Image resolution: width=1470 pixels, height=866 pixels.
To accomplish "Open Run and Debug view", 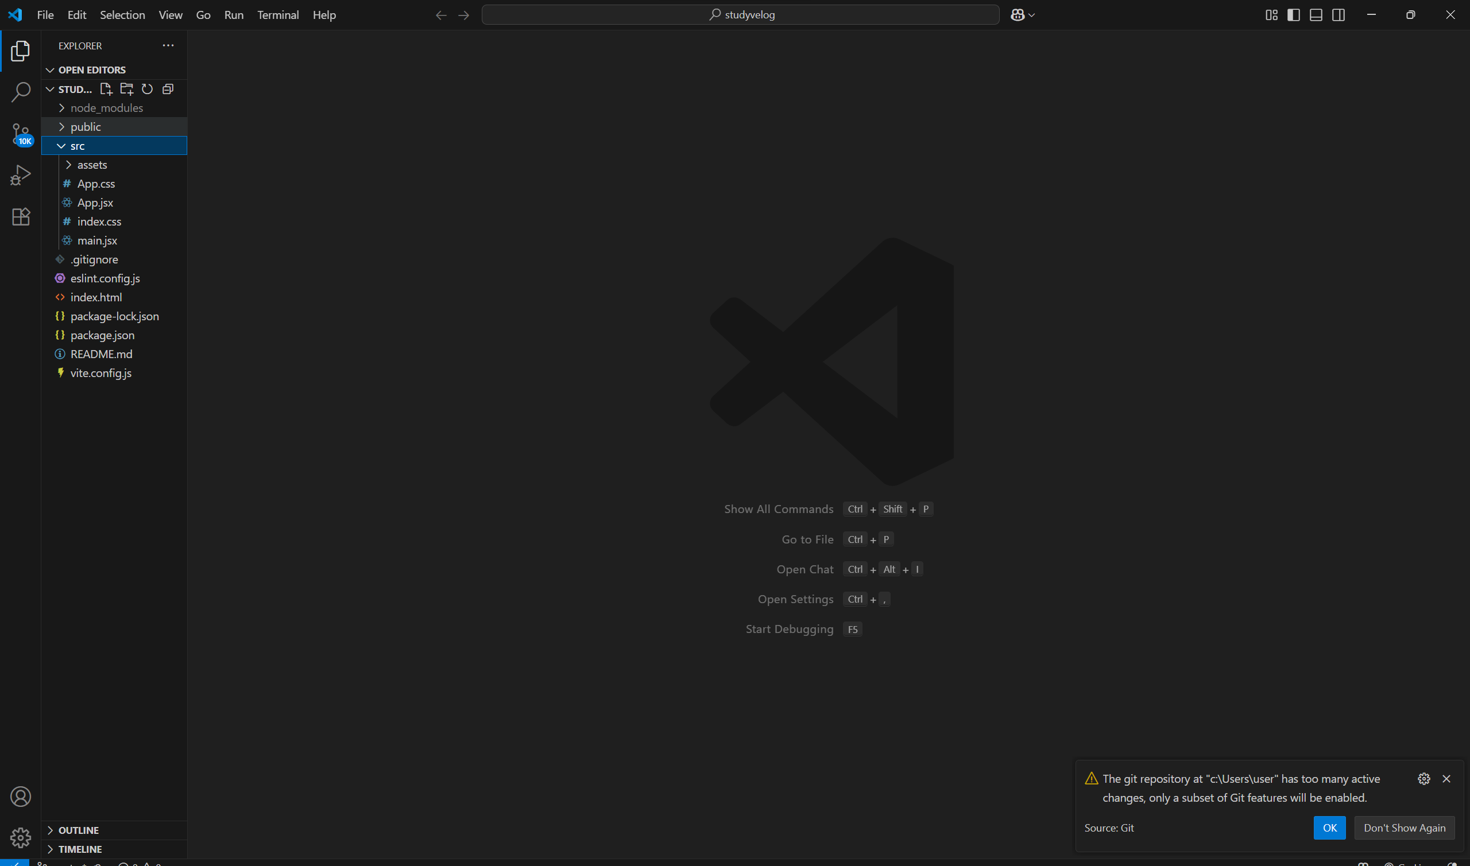I will (x=21, y=175).
